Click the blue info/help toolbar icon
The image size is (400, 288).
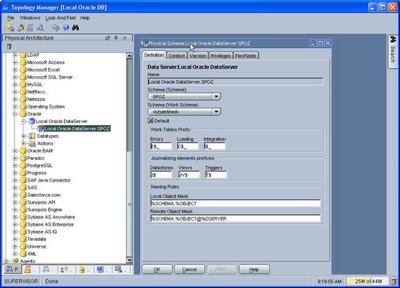pyautogui.click(x=65, y=28)
